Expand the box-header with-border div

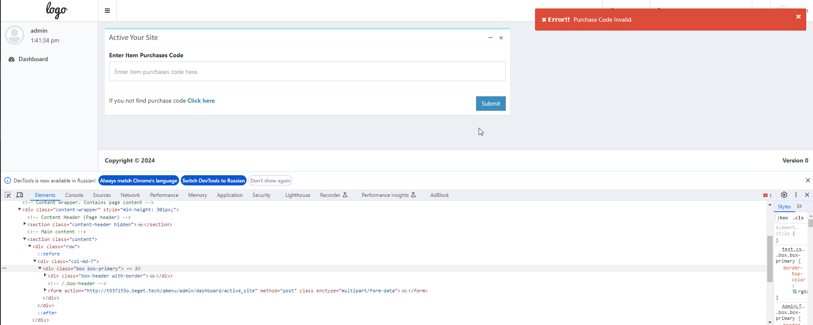(x=45, y=275)
